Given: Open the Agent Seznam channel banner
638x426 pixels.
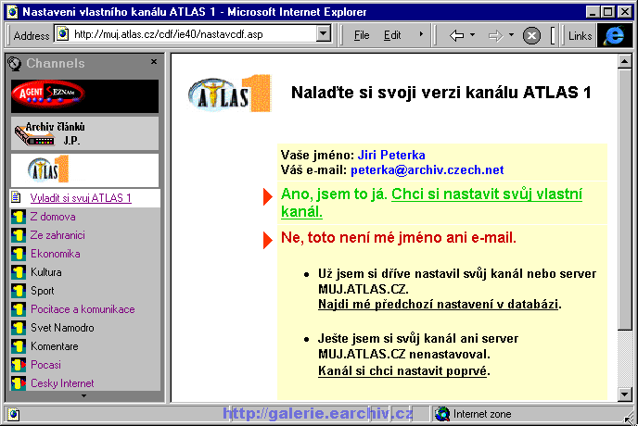Looking at the screenshot, I should click(x=84, y=96).
